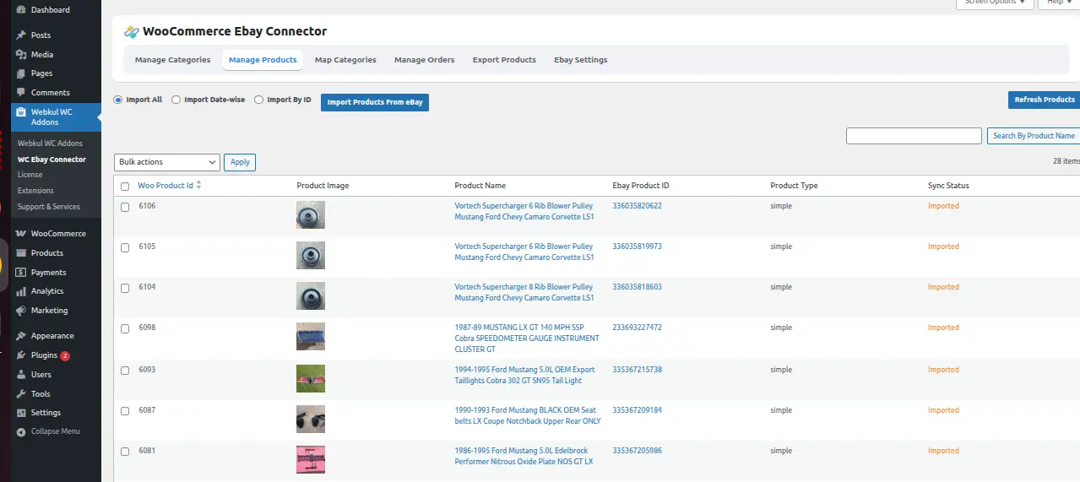Open Plugins icon with update badge
The height and width of the screenshot is (482, 1080).
(x=20, y=355)
